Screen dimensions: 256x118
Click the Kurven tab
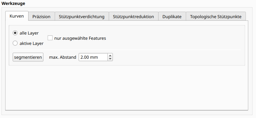(x=17, y=16)
